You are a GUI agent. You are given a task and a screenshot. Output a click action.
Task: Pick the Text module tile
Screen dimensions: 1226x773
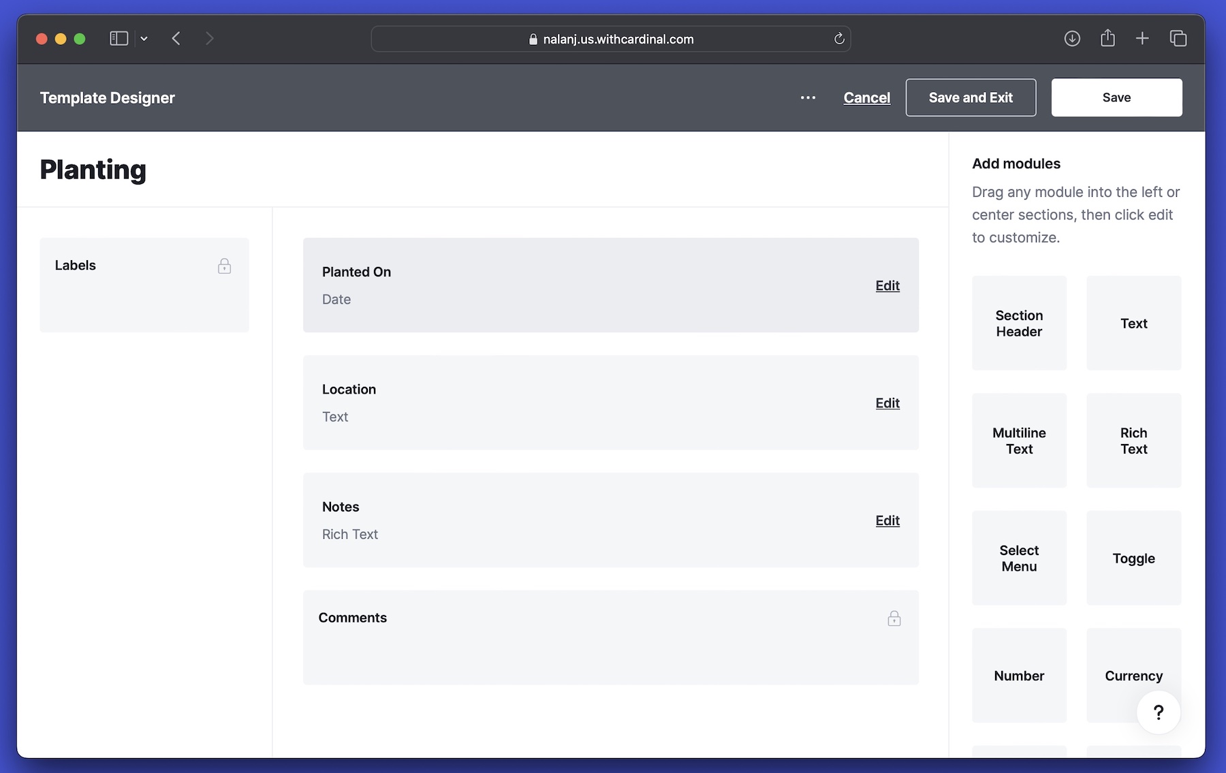pyautogui.click(x=1134, y=323)
